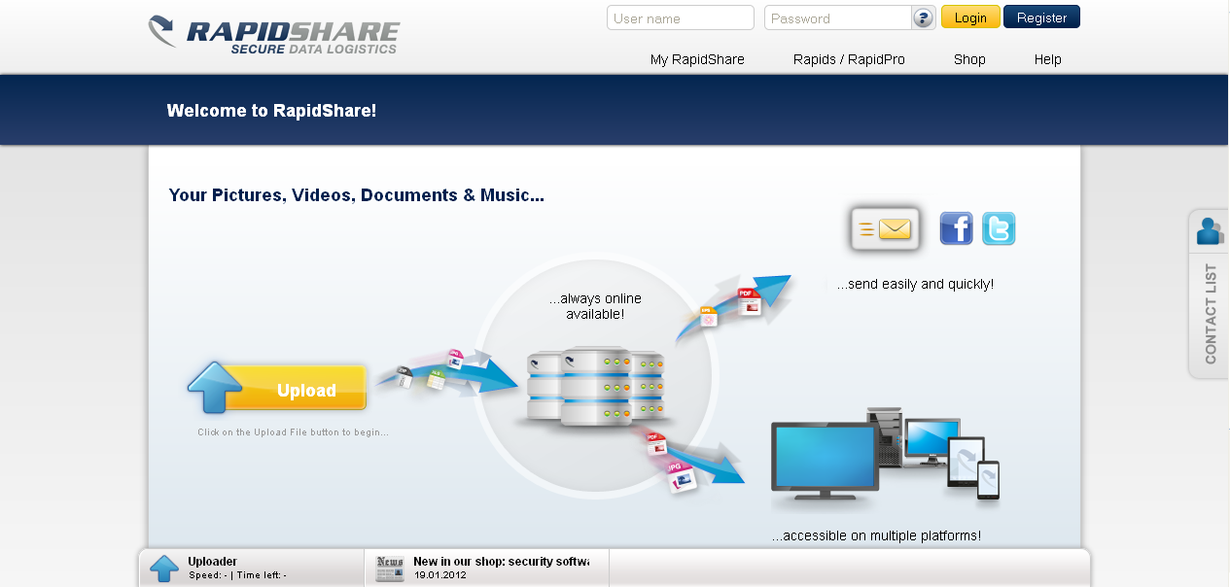The height and width of the screenshot is (587, 1230).
Task: Click "...accessible on multiple platforms!" text
Action: (876, 535)
